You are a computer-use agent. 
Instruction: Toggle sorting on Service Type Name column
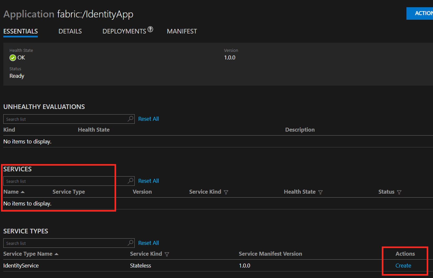(28, 254)
